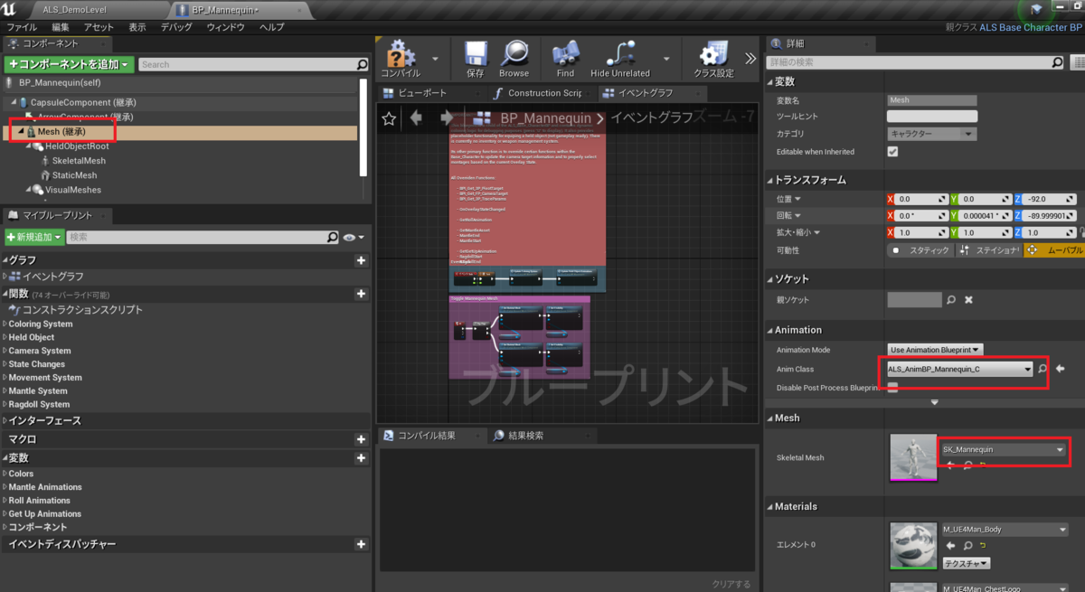The image size is (1085, 592).
Task: Open M_UE4Man_Body material dropdown
Action: tap(1004, 530)
